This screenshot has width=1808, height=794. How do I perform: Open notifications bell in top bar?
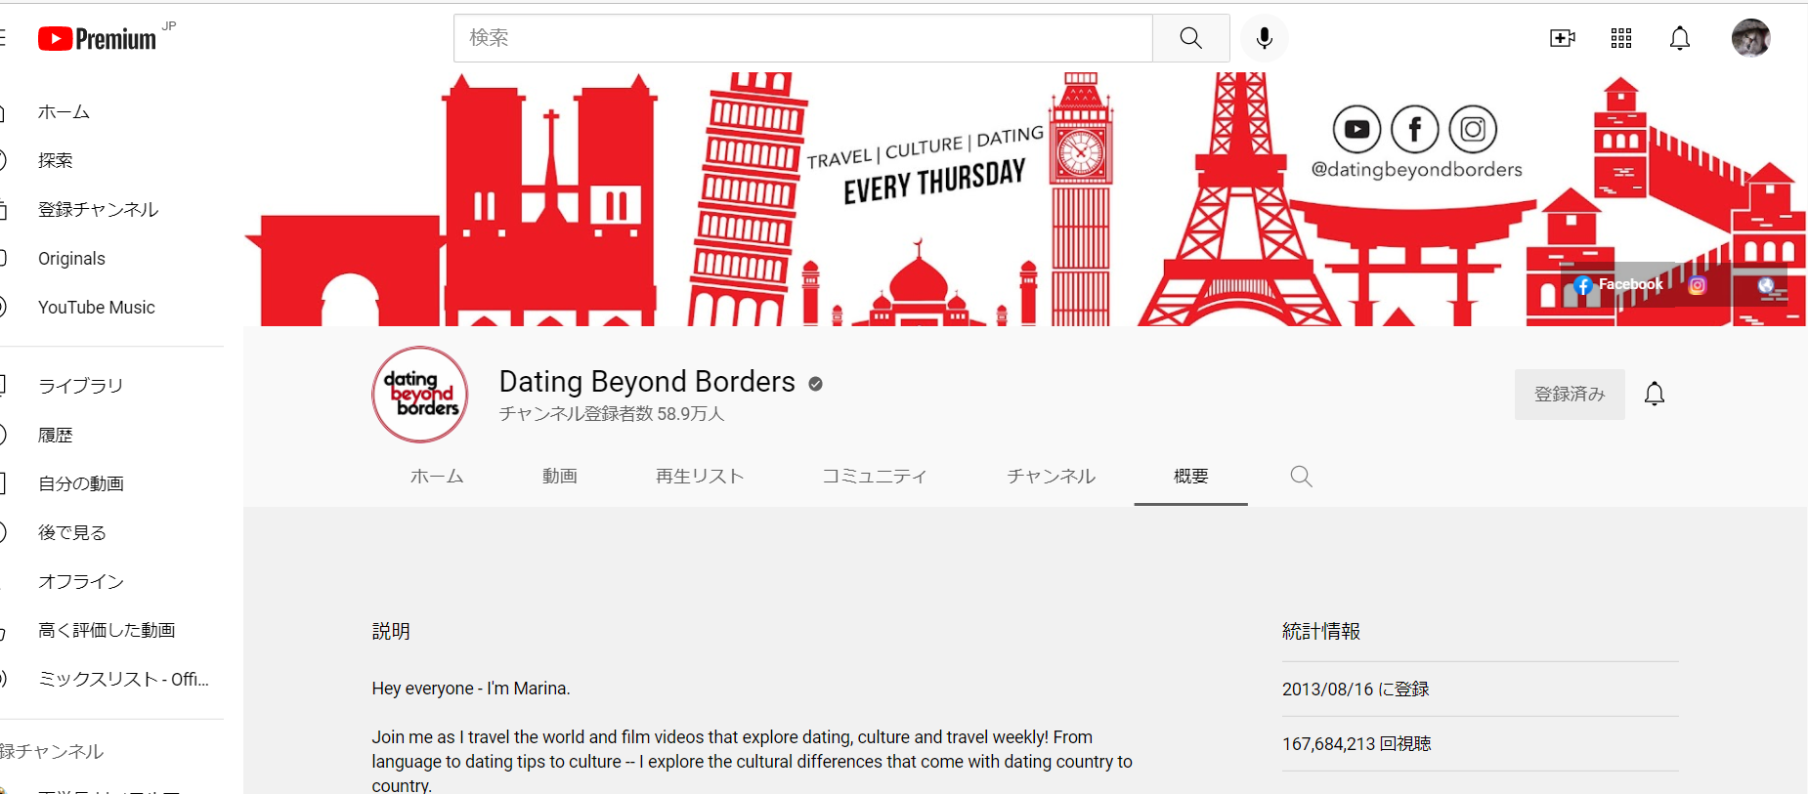1680,38
